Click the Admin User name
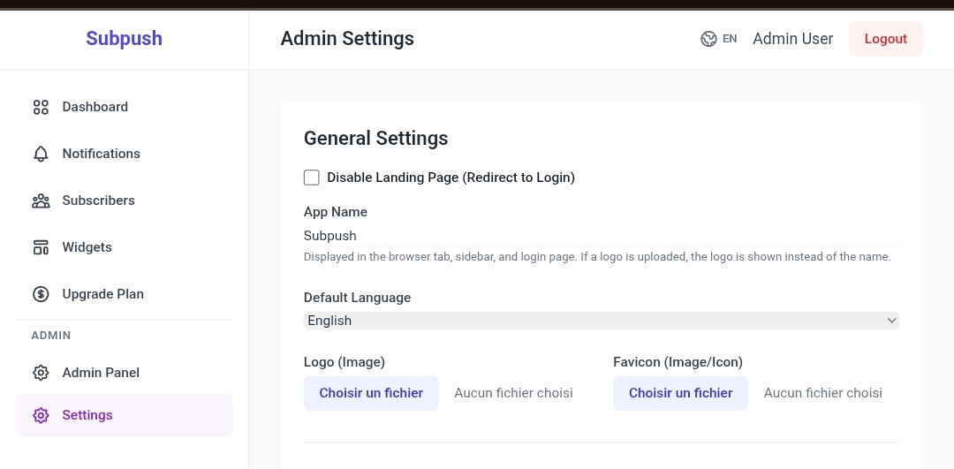954x469 pixels. [792, 39]
